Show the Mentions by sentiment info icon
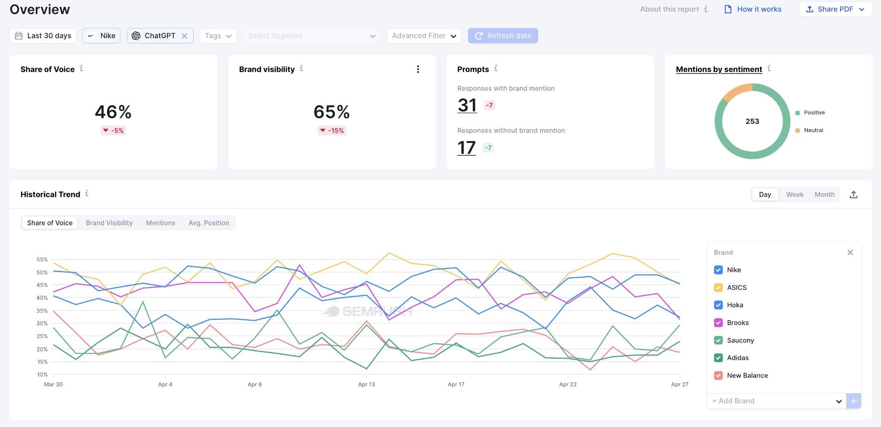Screen dimensions: 881x427 tap(769, 68)
